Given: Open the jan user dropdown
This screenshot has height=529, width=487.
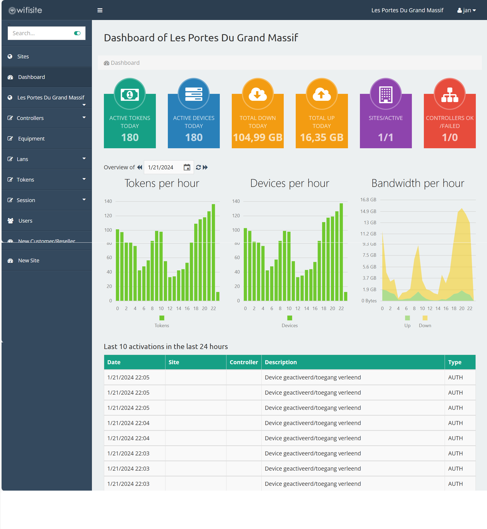Looking at the screenshot, I should tap(466, 10).
